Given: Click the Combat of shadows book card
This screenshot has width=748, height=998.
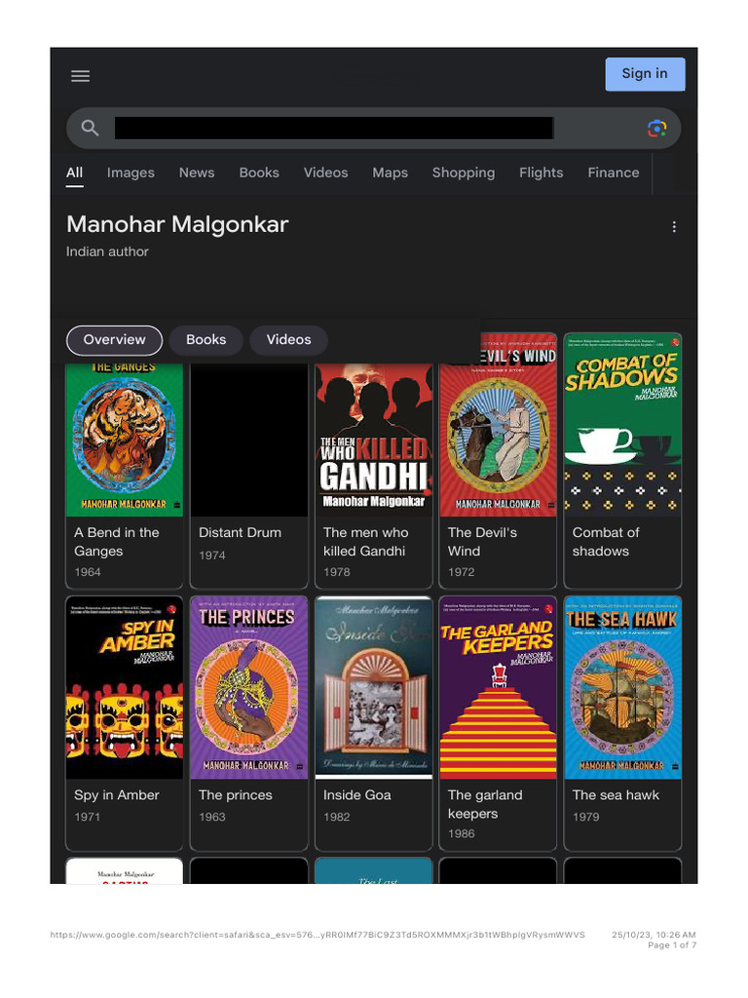Looking at the screenshot, I should click(x=622, y=461).
